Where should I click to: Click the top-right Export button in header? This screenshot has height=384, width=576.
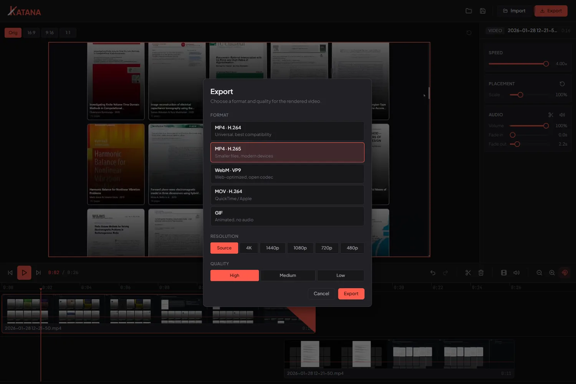coord(551,11)
